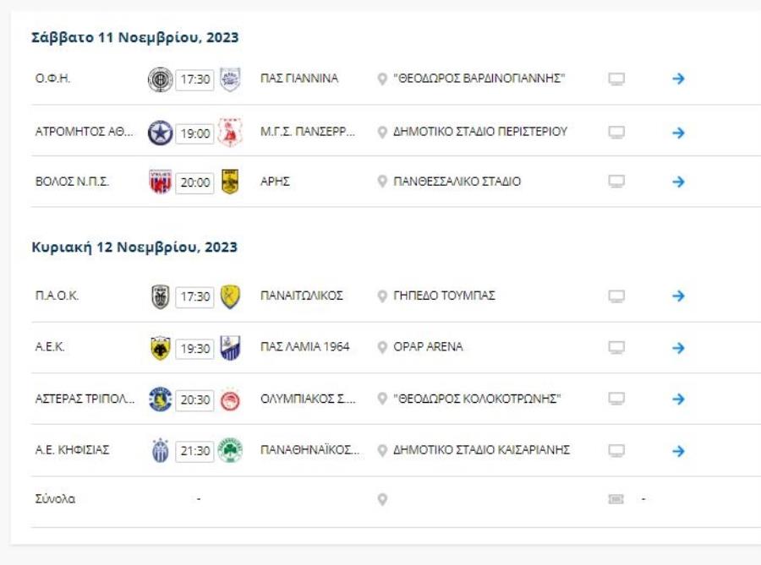Click the 21:30 kickoff time box
The width and height of the screenshot is (761, 565).
coord(194,450)
